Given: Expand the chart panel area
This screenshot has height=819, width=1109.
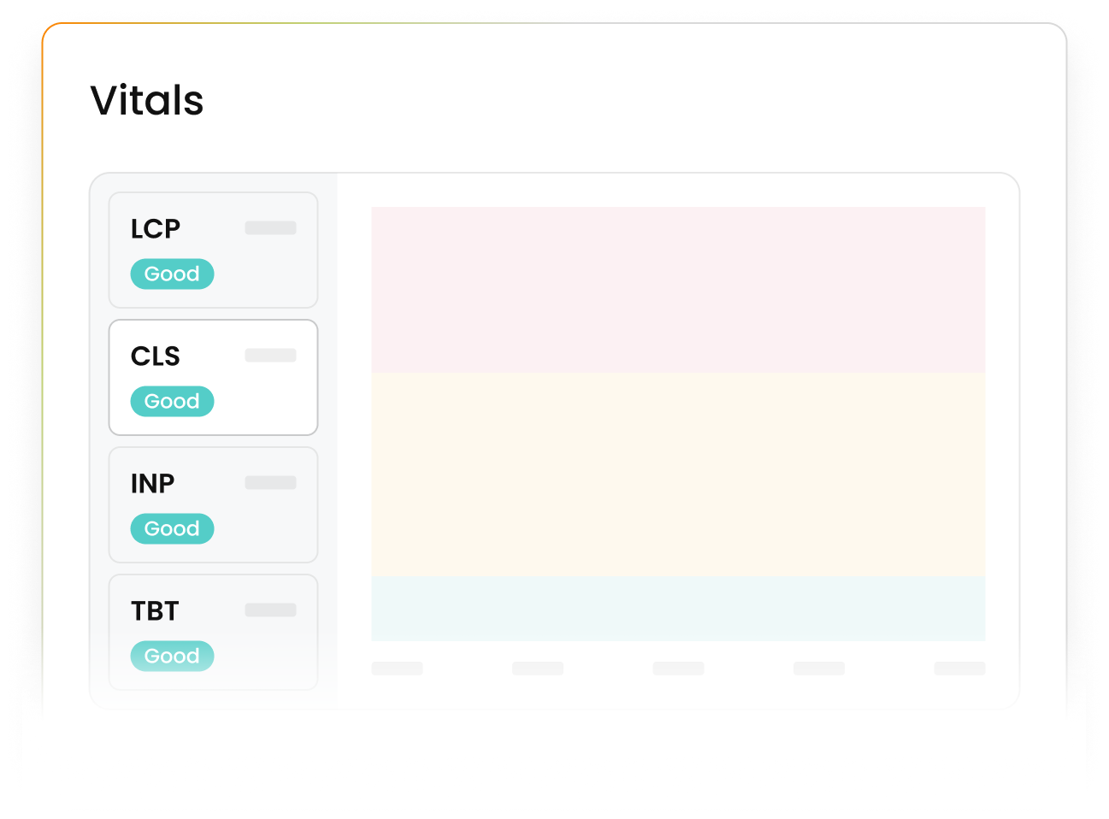Looking at the screenshot, I should [678, 422].
